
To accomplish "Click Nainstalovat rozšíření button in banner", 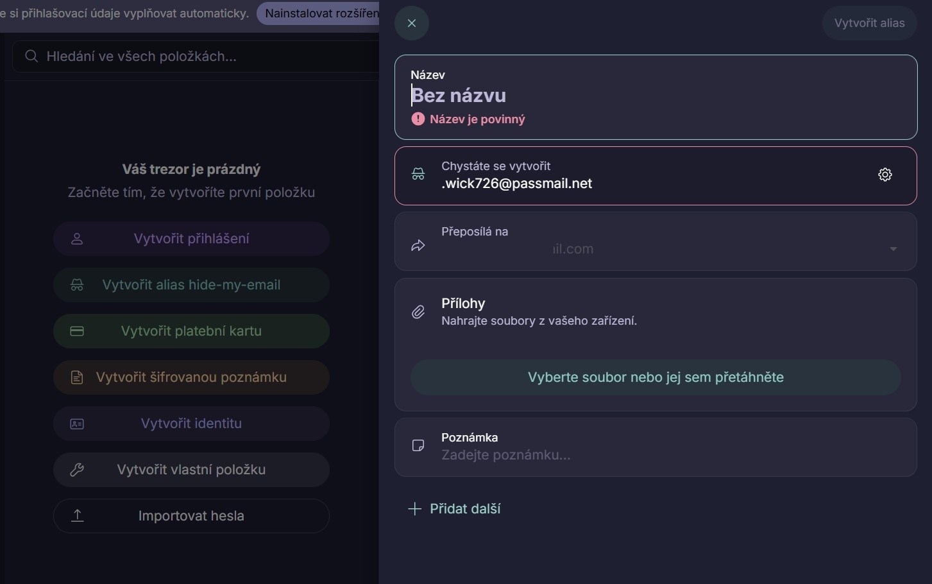I will click(319, 13).
